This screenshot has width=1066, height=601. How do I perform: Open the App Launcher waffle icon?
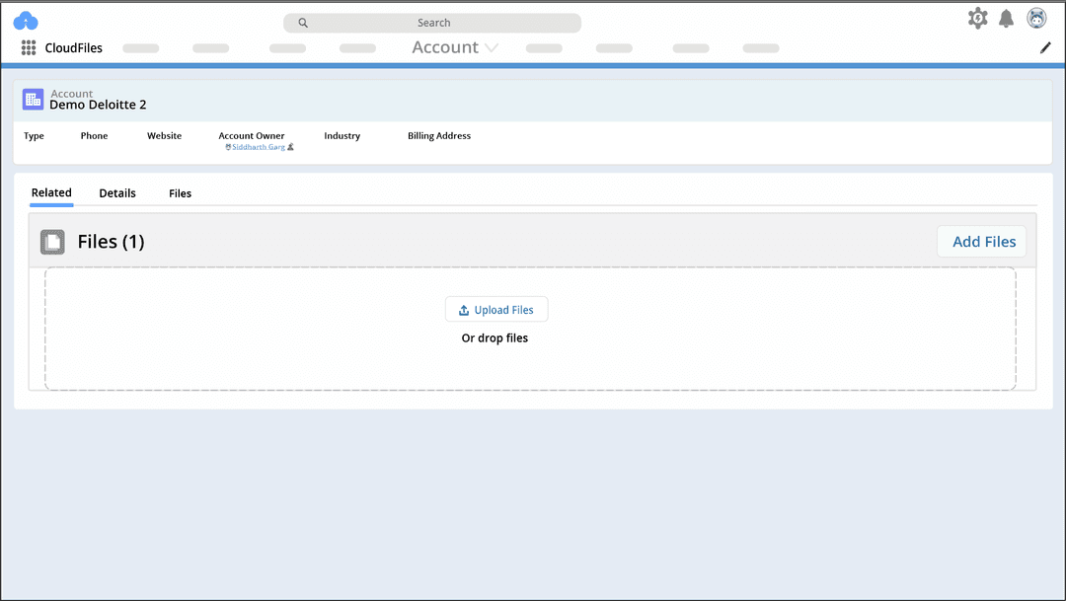pos(27,47)
